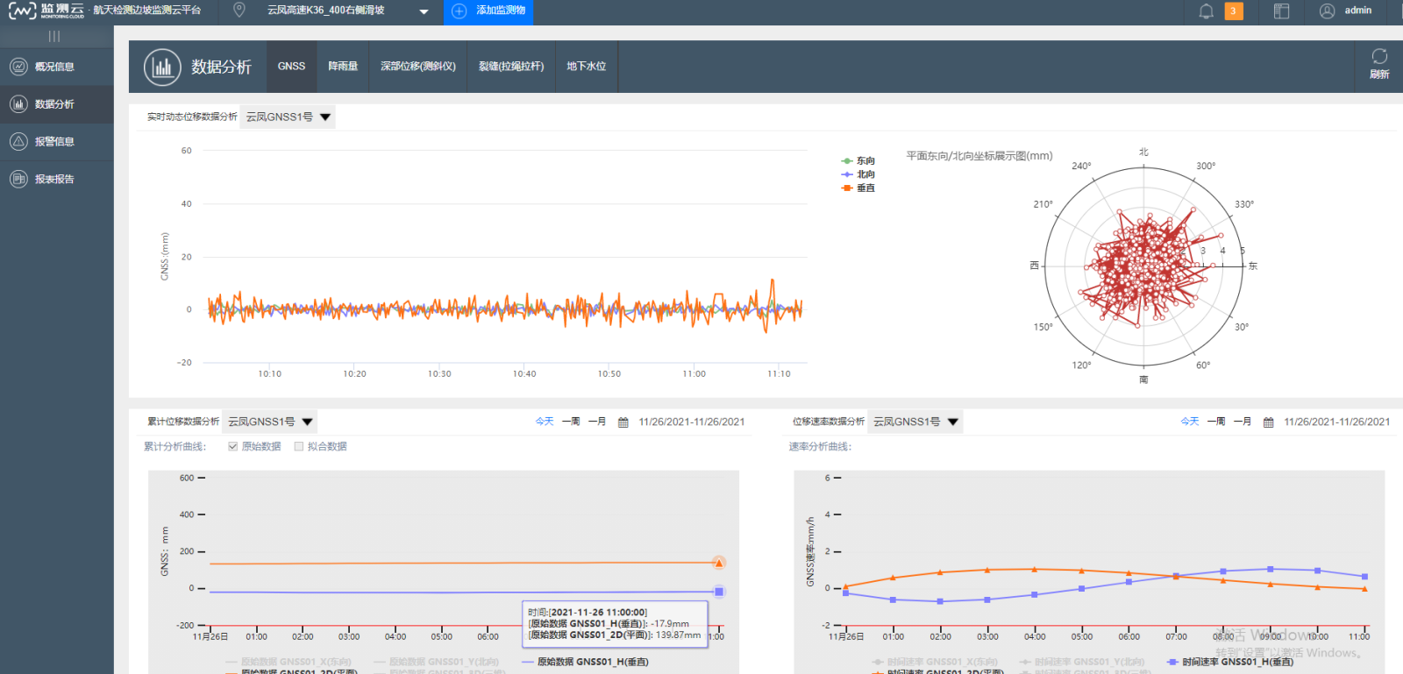
Task: Click the 实时动态位移数据分析 label
Action: point(192,117)
